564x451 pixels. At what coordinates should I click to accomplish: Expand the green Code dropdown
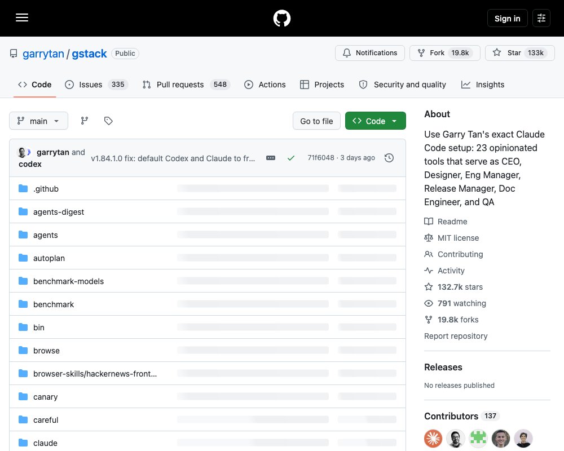pos(376,121)
